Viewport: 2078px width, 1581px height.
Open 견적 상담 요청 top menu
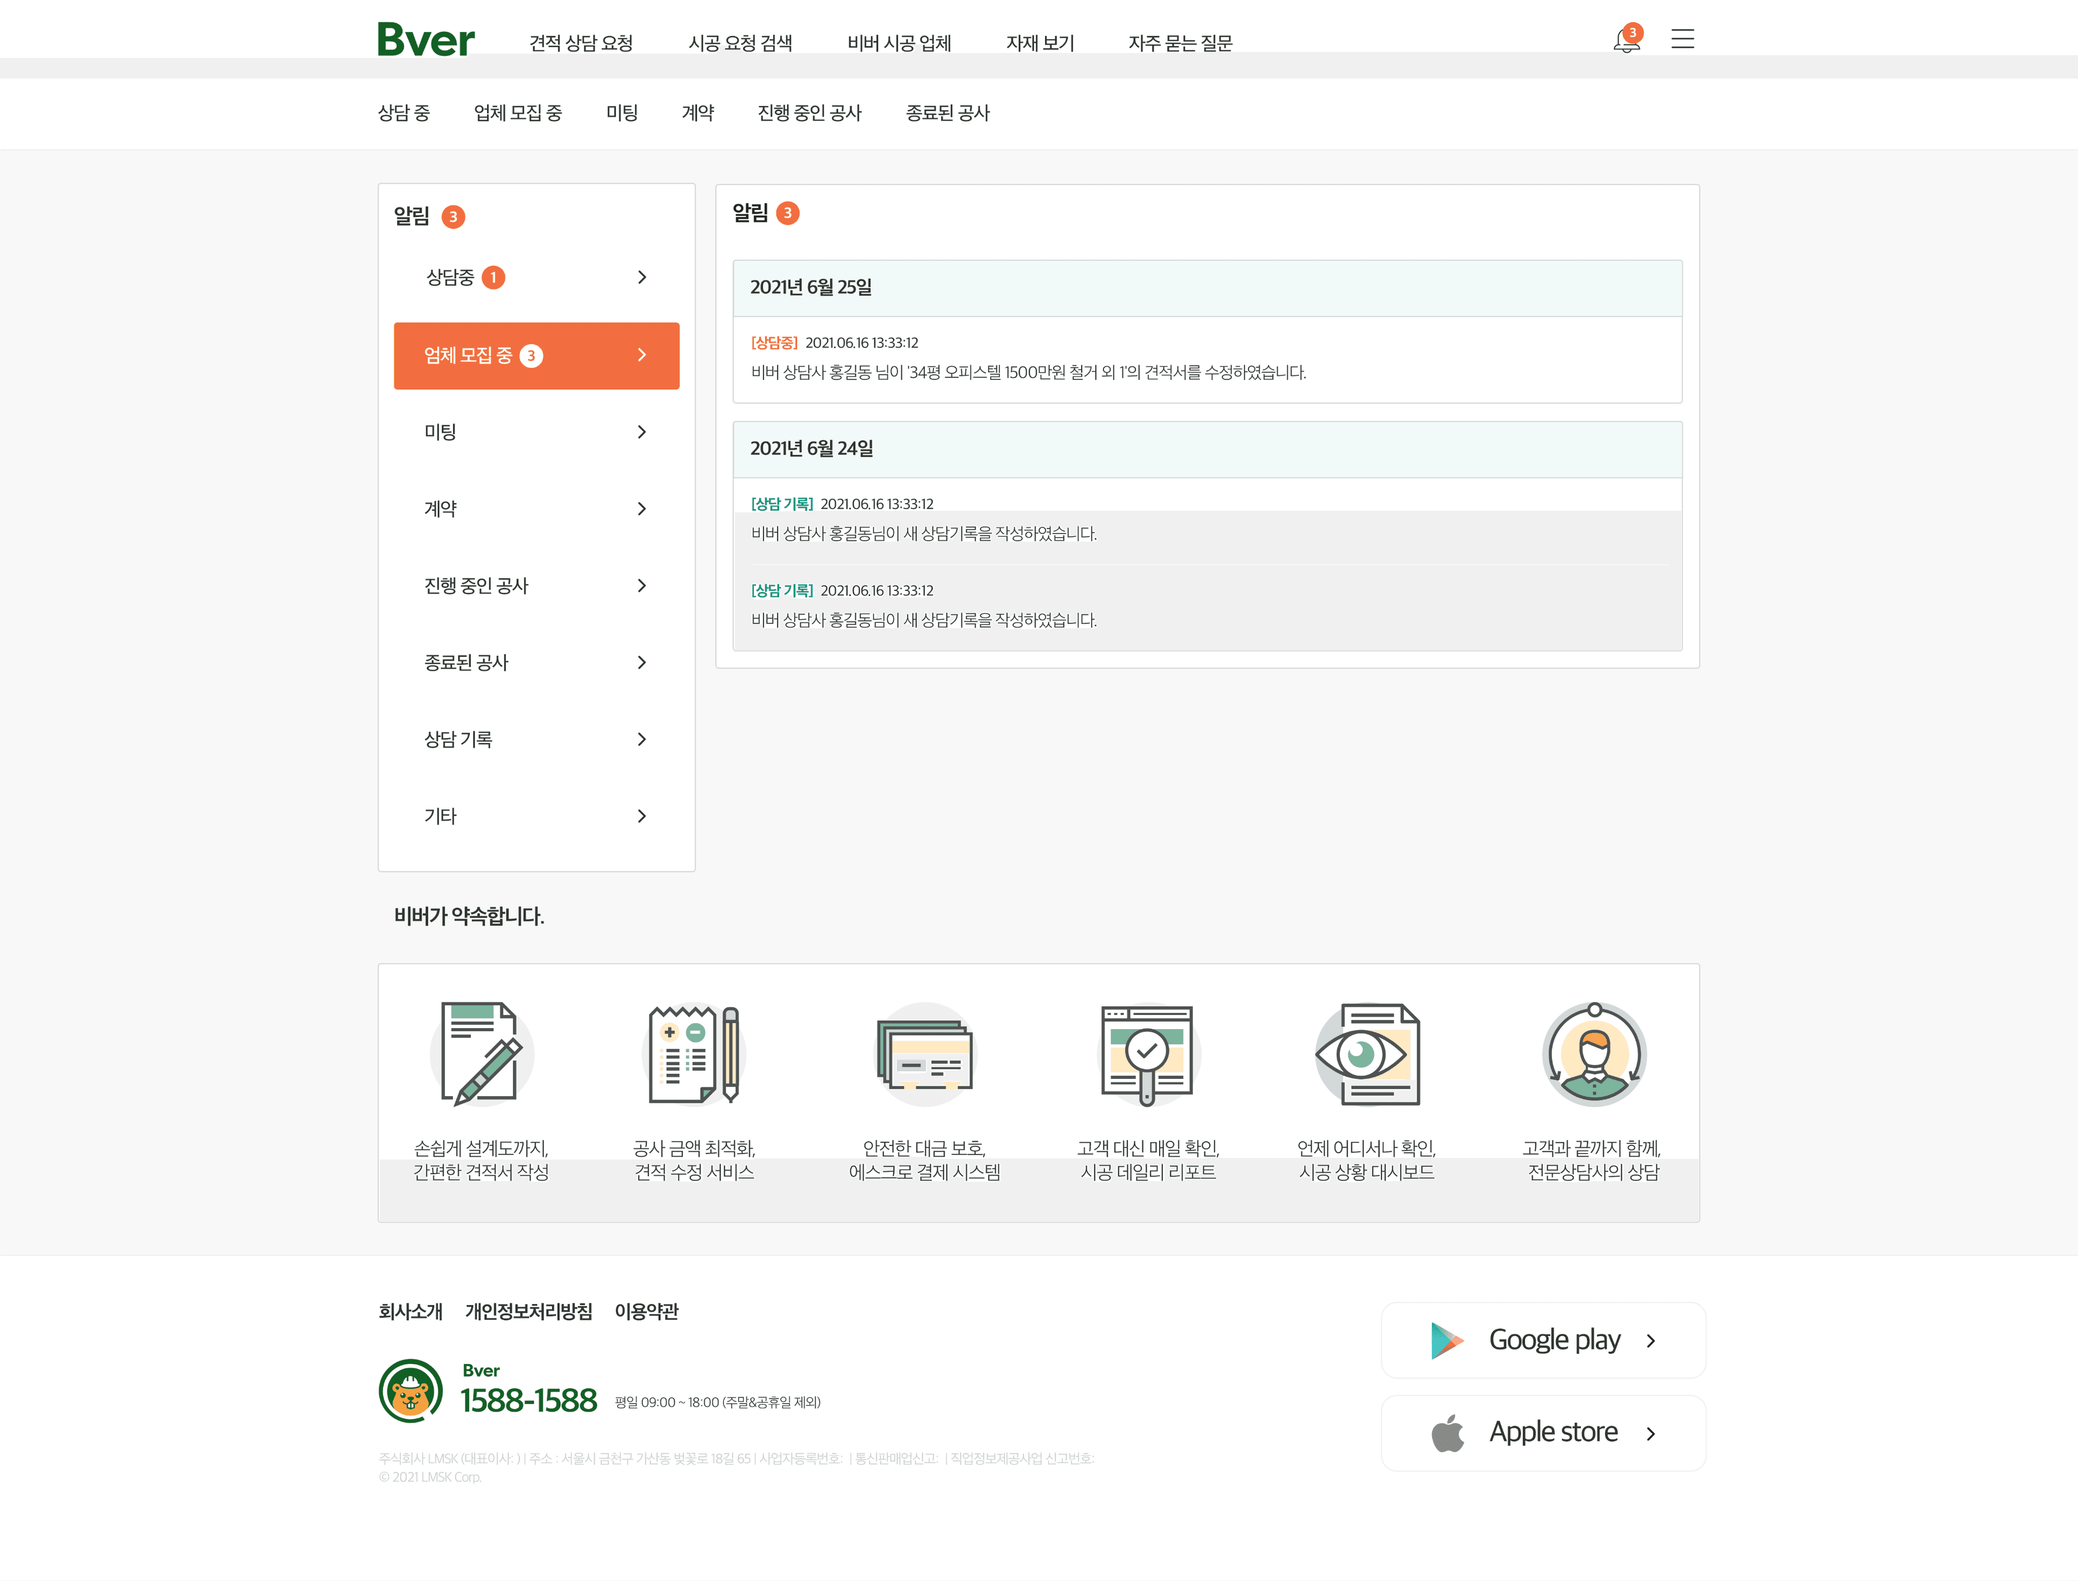(x=581, y=43)
